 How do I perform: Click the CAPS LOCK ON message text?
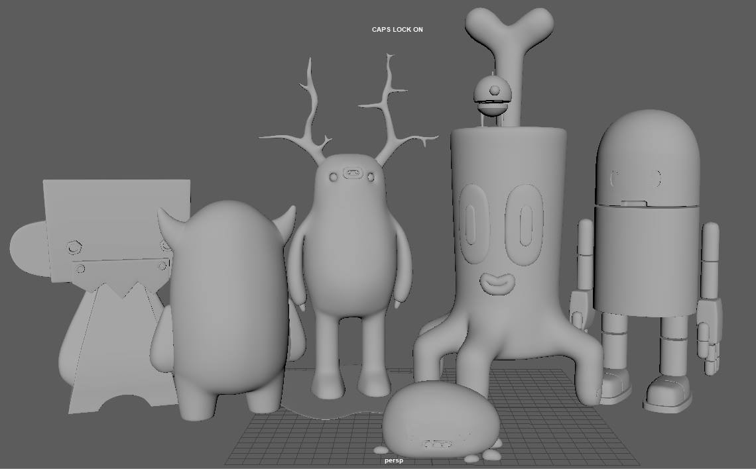click(x=397, y=29)
